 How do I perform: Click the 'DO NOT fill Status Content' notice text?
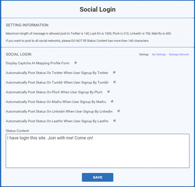tap(77, 41)
